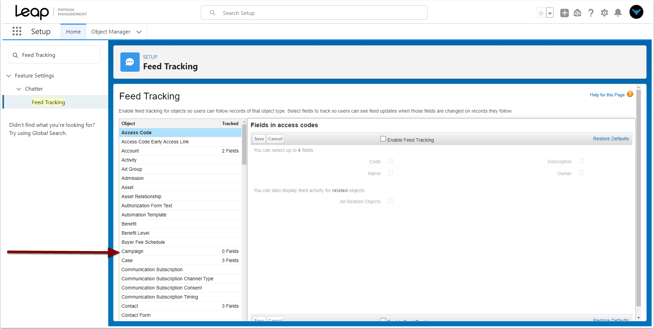The image size is (654, 329).
Task: Open the favorites list dropdown arrow
Action: tap(550, 13)
